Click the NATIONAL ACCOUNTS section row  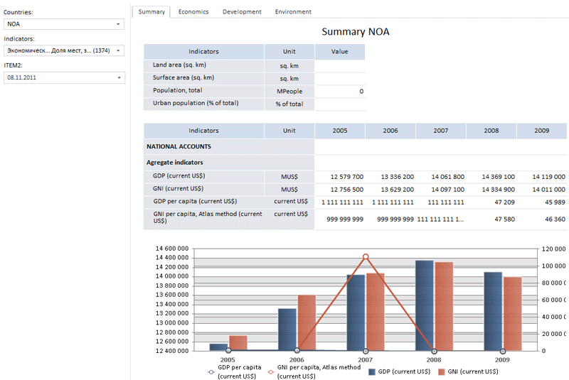tap(179, 146)
